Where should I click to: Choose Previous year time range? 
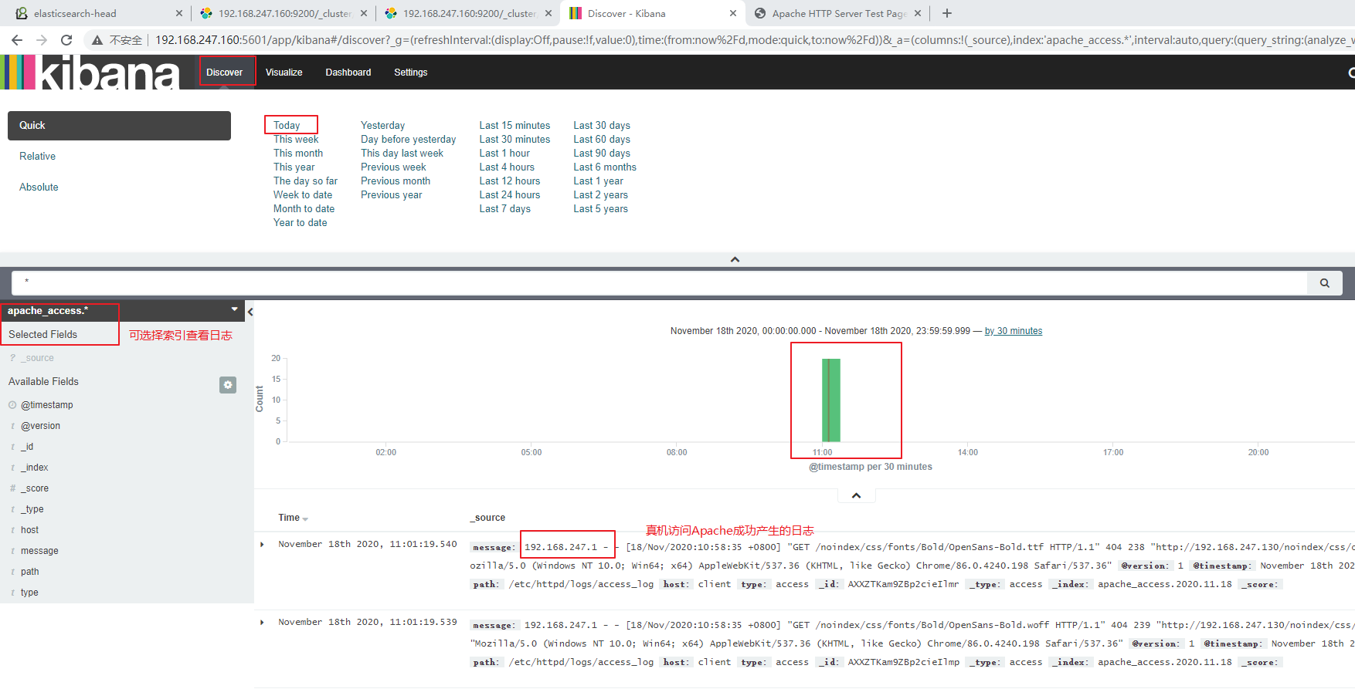(x=392, y=195)
